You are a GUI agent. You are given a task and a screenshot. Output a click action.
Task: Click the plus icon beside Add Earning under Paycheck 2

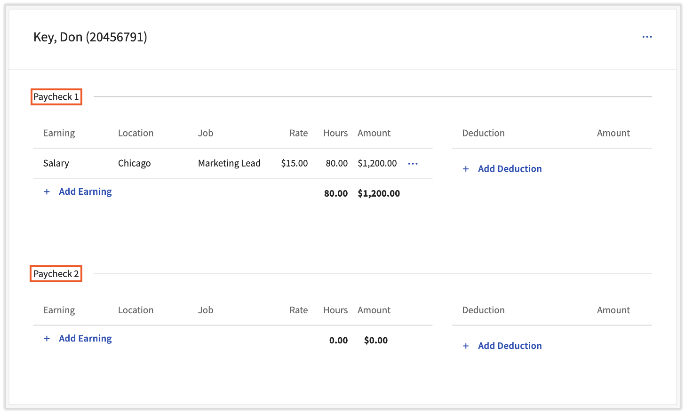(x=47, y=338)
